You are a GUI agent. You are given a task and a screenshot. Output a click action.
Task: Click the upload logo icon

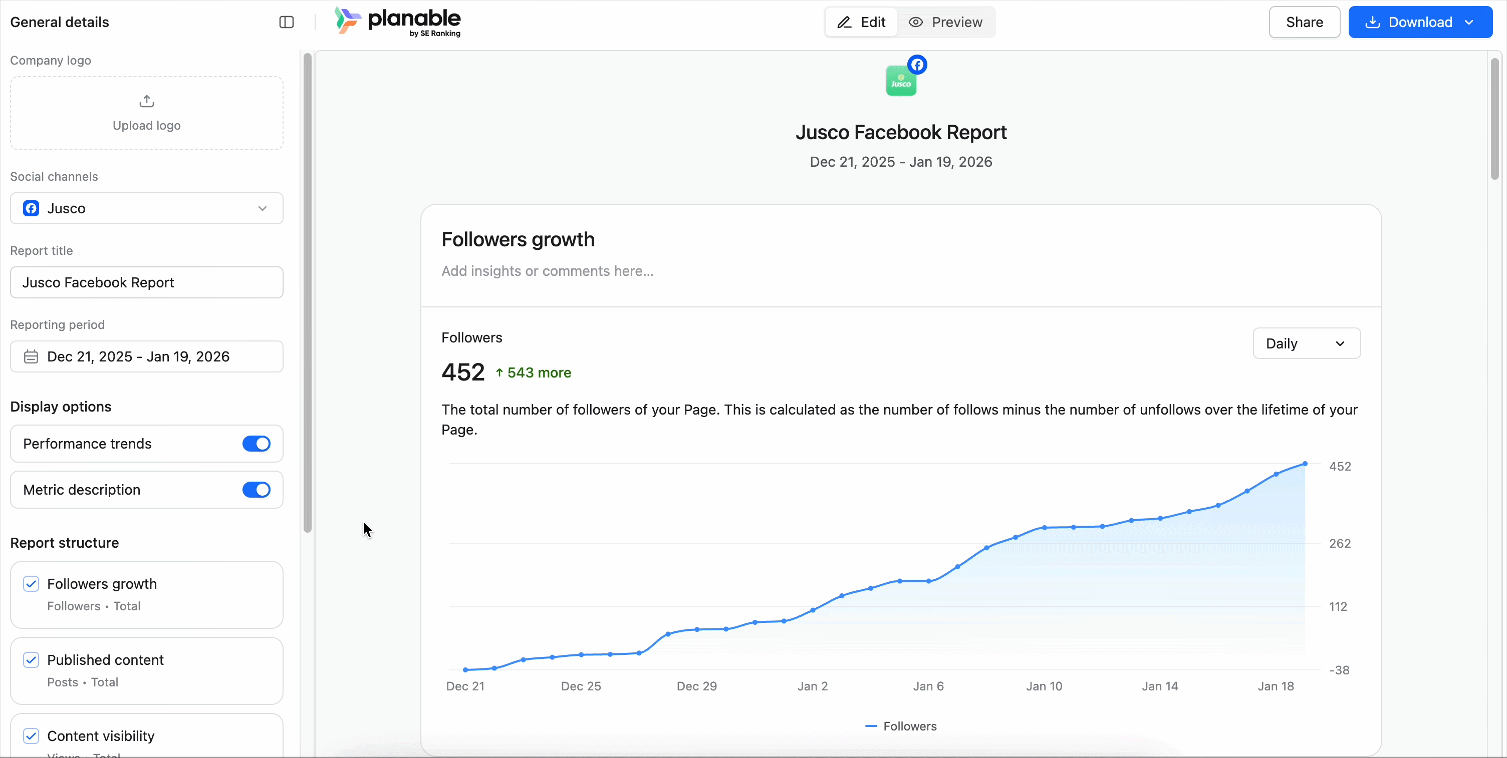(x=147, y=102)
